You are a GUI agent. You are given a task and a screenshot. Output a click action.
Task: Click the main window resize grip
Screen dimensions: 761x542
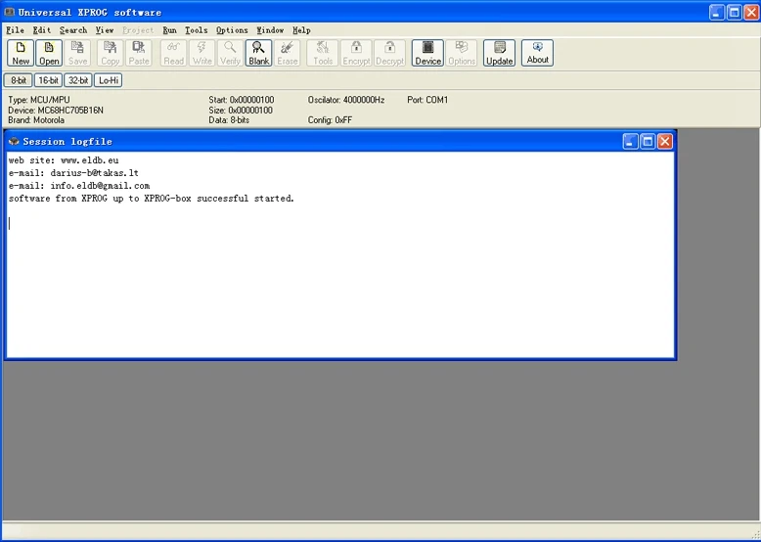click(x=754, y=535)
